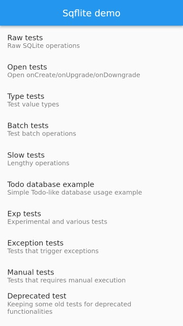The image size is (183, 326).
Task: Select the Open tests entry
Action: [x=91, y=71]
